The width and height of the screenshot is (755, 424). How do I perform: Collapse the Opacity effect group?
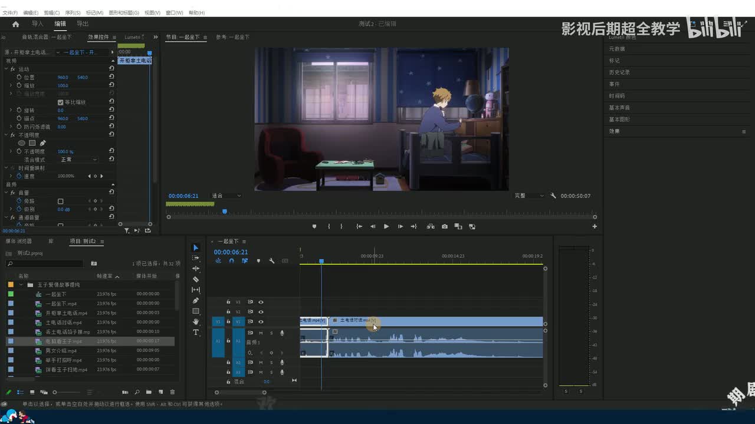click(x=6, y=135)
